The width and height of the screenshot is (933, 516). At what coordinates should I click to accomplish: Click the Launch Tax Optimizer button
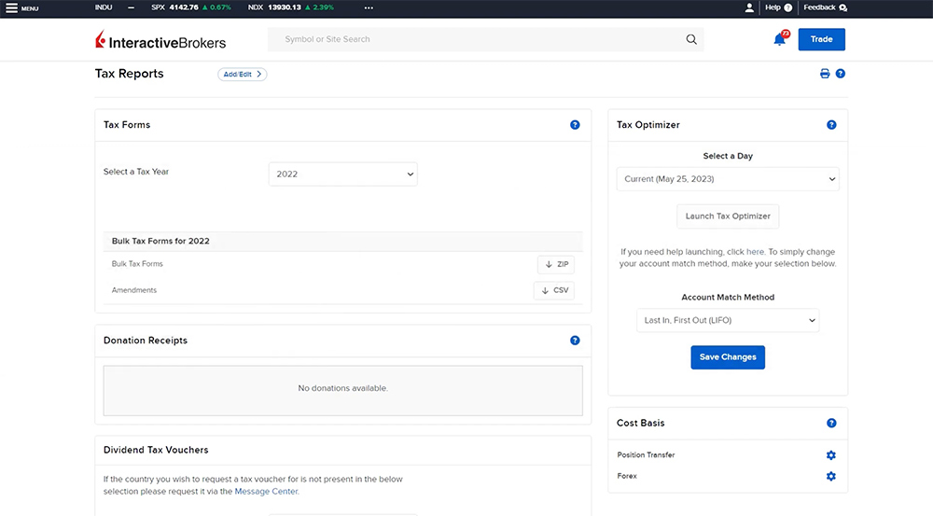click(x=728, y=216)
